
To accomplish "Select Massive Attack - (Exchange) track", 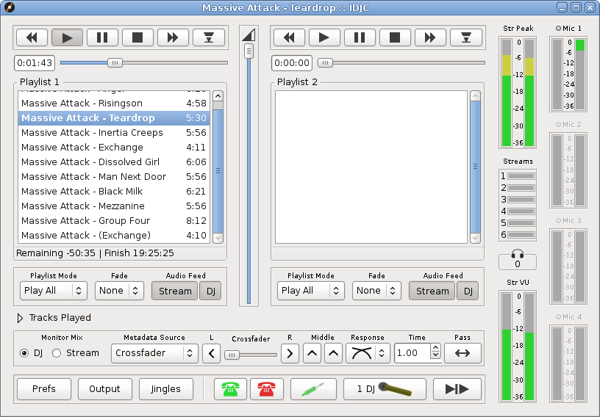I will 114,236.
